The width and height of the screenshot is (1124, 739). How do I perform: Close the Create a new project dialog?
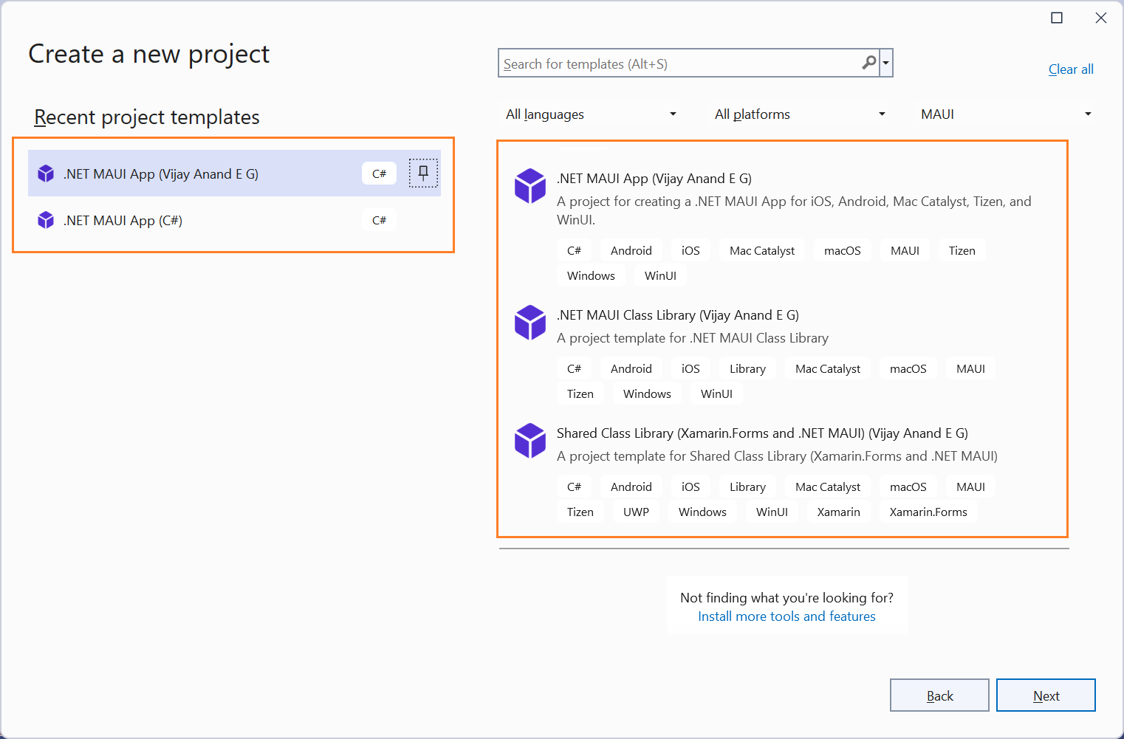pos(1101,18)
